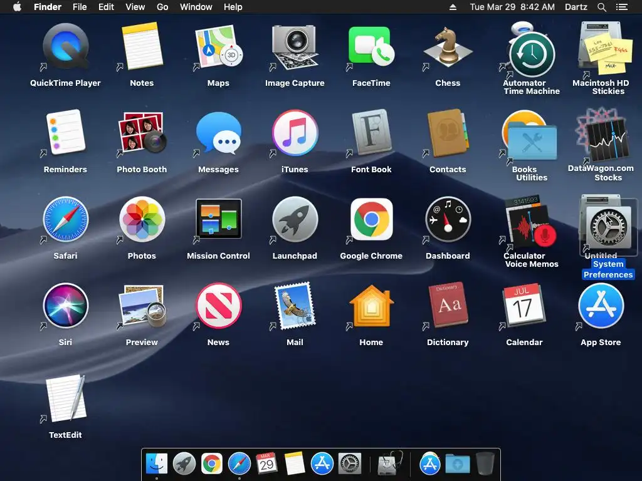
Task: Open Notification Center list icon
Action: point(622,7)
